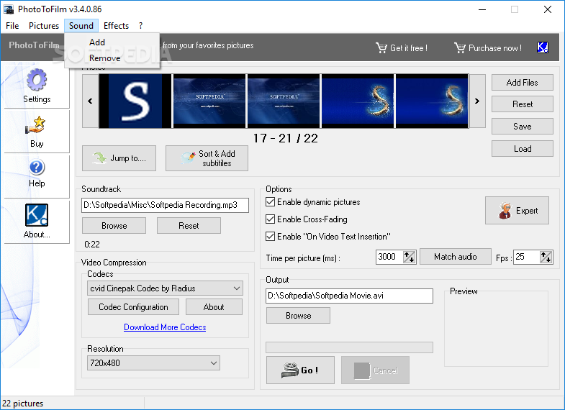This screenshot has height=410, width=565.
Task: Open the Effects menu
Action: coord(116,26)
